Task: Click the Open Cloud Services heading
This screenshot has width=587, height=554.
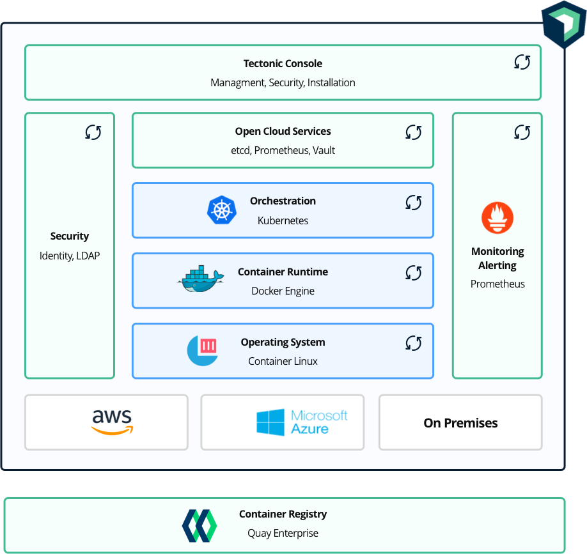Action: coord(283,131)
